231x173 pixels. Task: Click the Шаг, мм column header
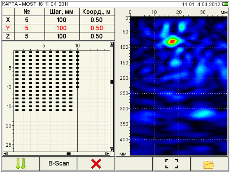point(61,12)
